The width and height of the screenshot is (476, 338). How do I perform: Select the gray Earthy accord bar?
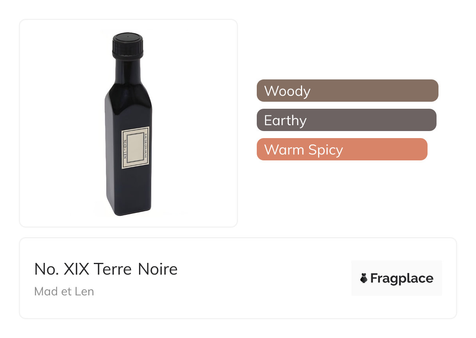click(x=371, y=120)
